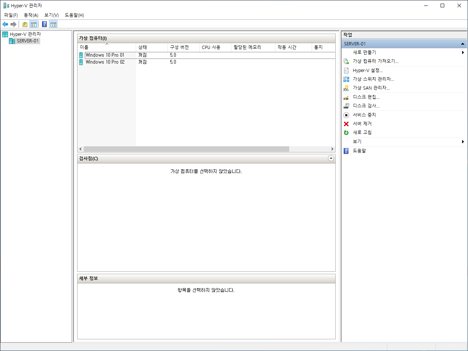Viewport: 468px width, 351px height.
Task: Click the Hyper-V title bar app icon
Action: (x=6, y=5)
